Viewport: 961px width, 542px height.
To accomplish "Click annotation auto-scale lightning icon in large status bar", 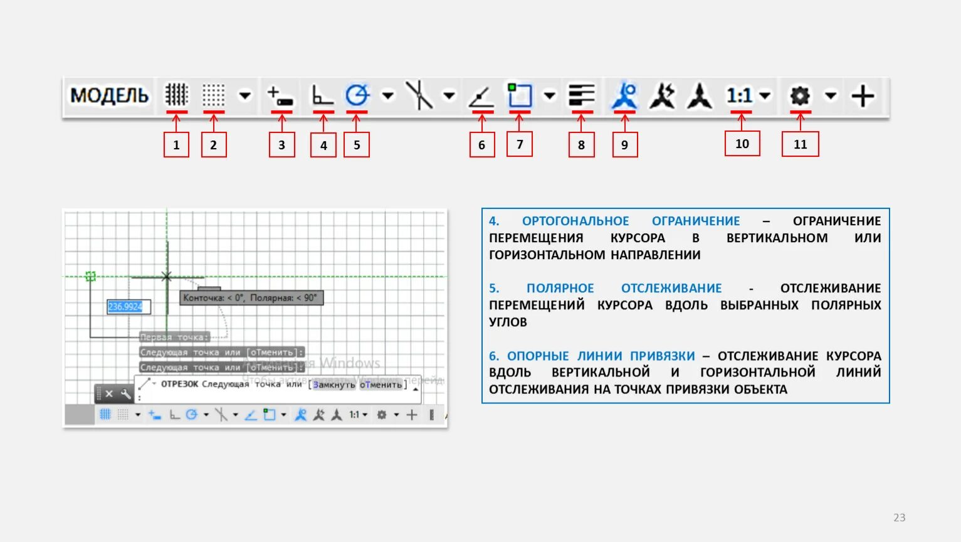I will (x=663, y=96).
